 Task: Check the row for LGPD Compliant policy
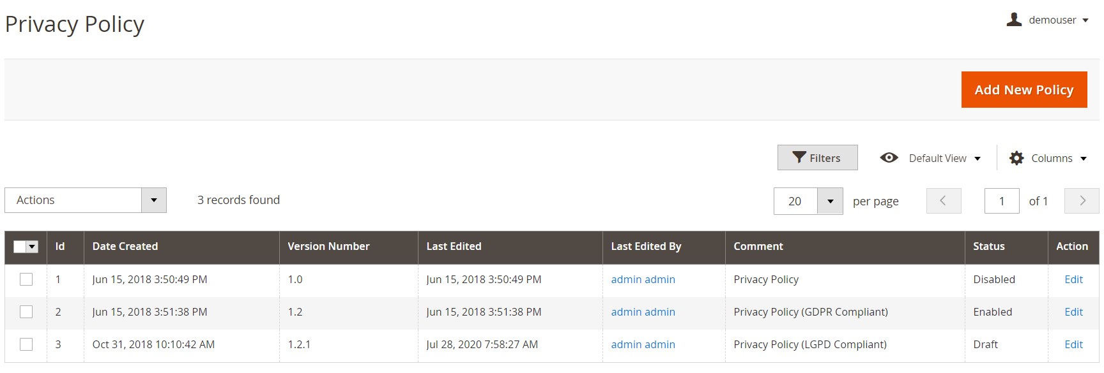pyautogui.click(x=26, y=344)
